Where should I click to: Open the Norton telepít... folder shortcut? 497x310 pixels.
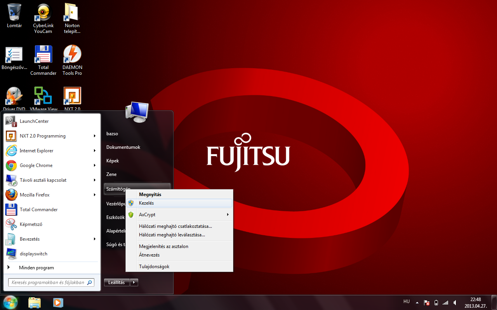pos(72,19)
